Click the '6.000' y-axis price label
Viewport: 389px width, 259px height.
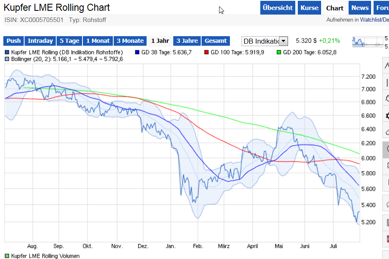coord(369,158)
